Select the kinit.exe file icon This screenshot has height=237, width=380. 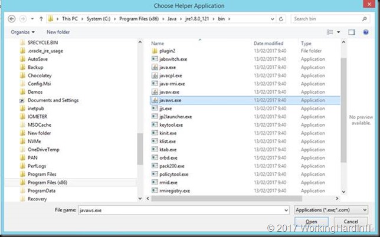pyautogui.click(x=155, y=133)
